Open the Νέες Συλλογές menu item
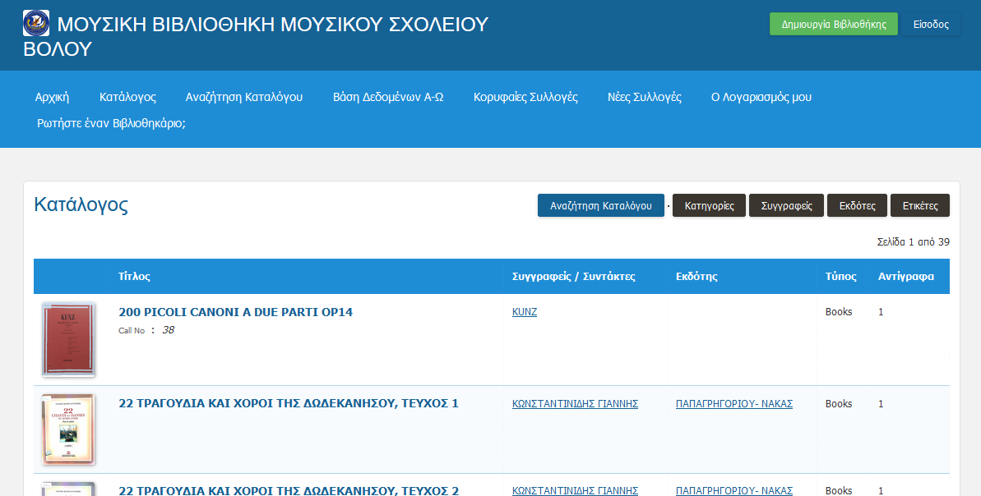The image size is (981, 496). [644, 97]
